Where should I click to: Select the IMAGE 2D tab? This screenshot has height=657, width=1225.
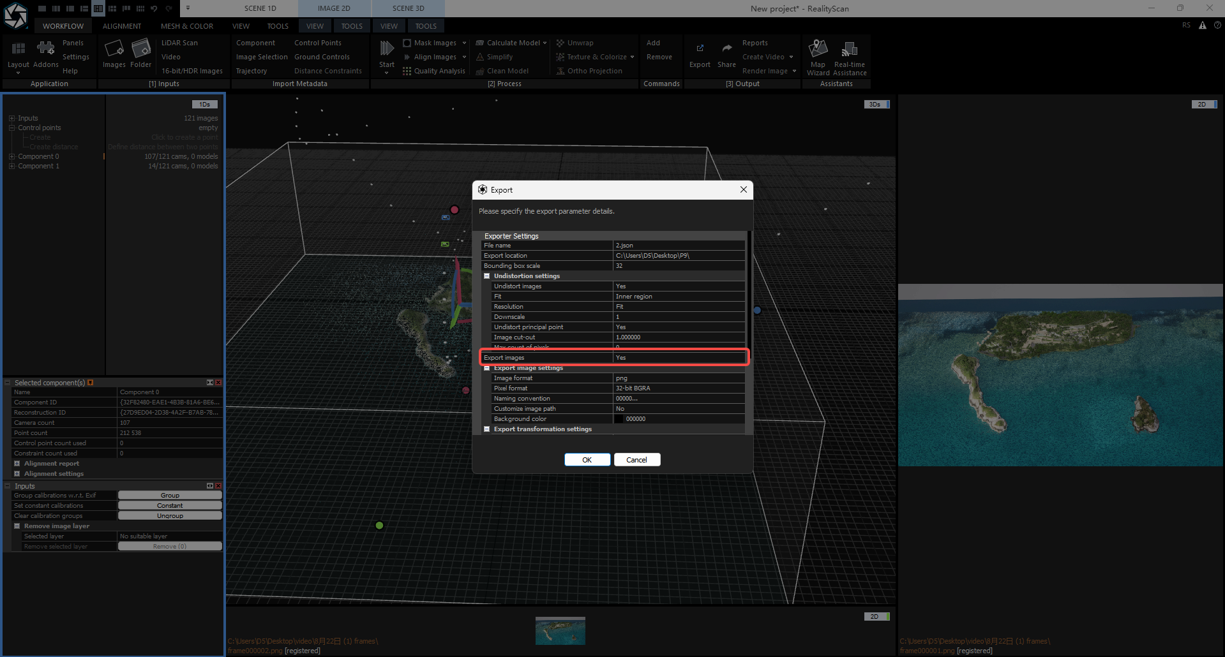(334, 8)
